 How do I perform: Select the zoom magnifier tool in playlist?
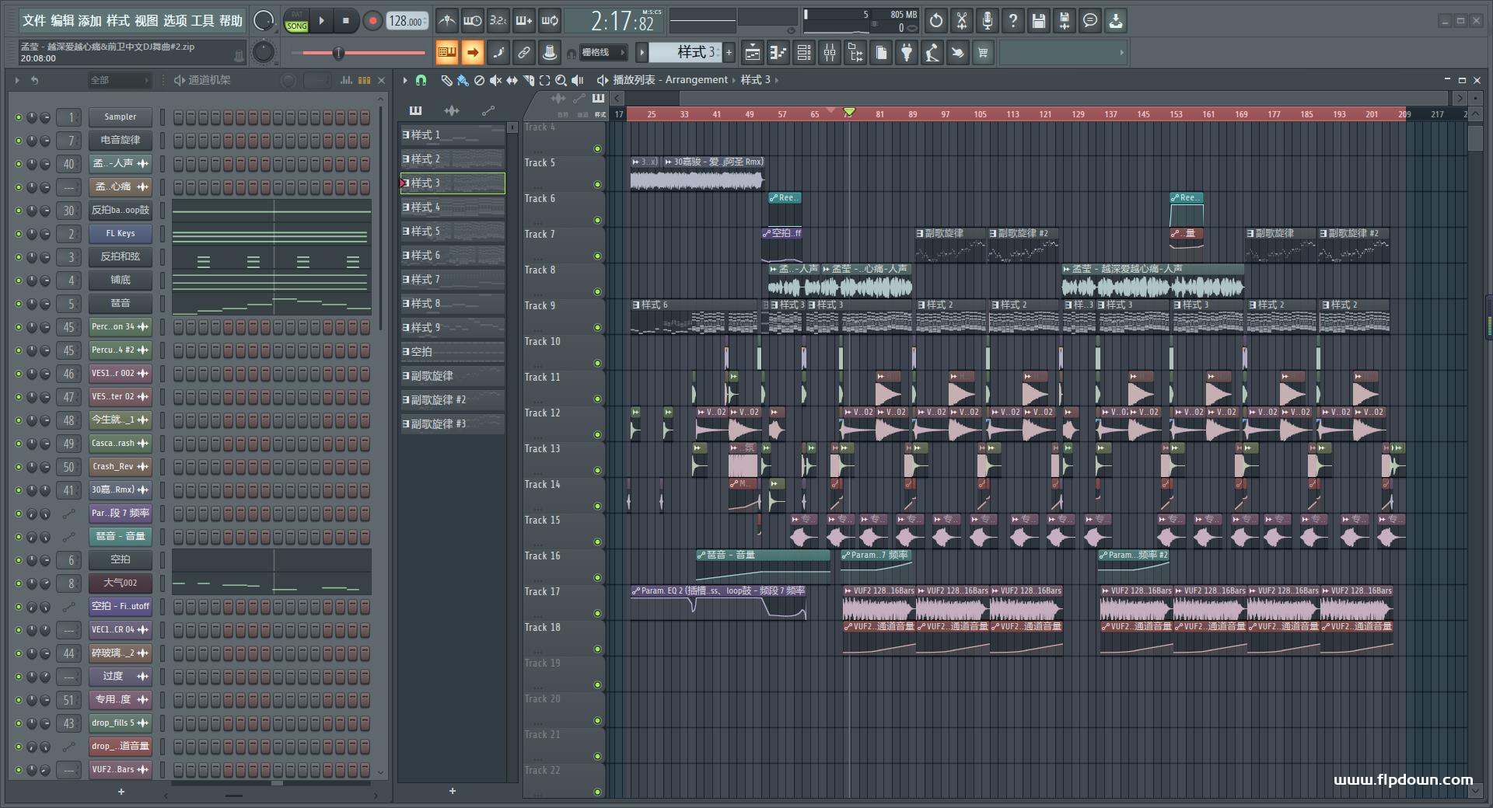pos(561,80)
